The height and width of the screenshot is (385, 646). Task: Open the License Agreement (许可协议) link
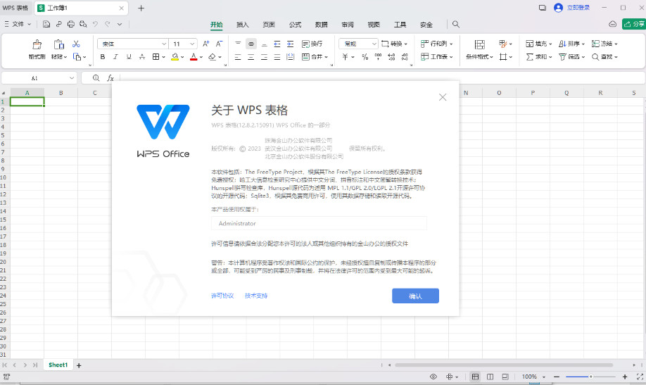pyautogui.click(x=222, y=296)
